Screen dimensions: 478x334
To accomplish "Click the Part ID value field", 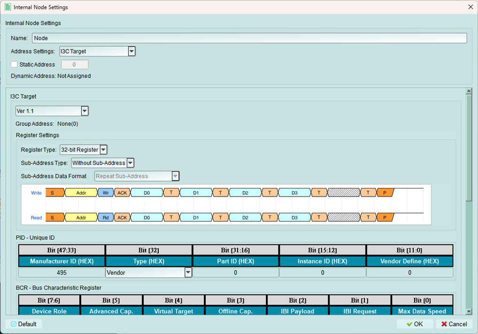I will coord(235,273).
